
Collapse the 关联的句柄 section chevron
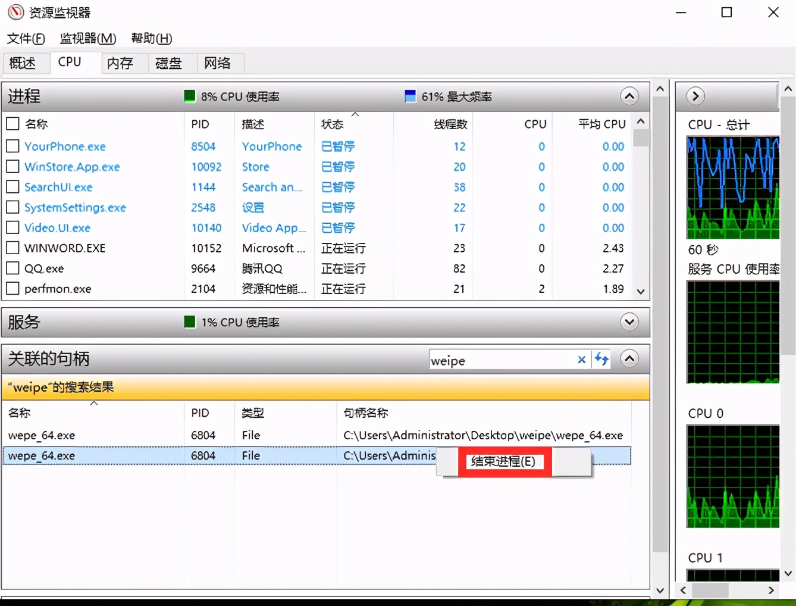point(629,358)
